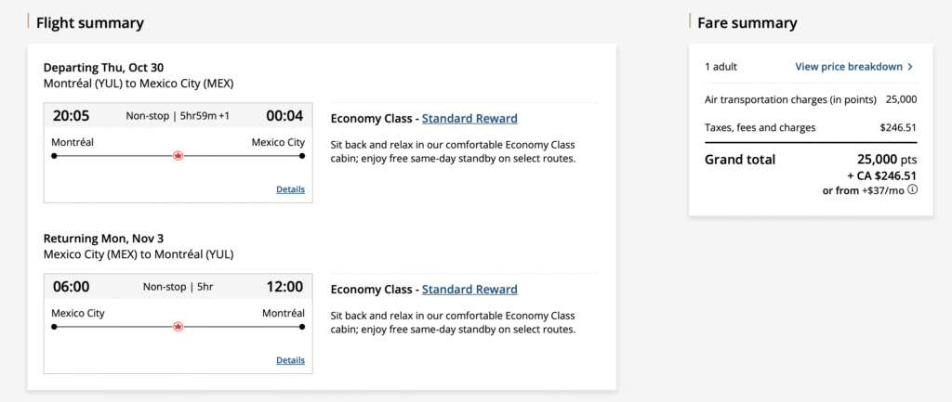Click Standard Reward link for the departing flight
The height and width of the screenshot is (402, 952).
click(x=469, y=118)
